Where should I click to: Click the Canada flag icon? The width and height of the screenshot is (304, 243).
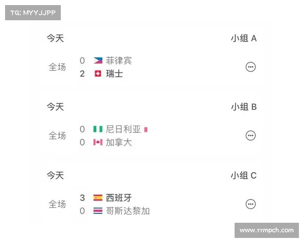pyautogui.click(x=98, y=142)
